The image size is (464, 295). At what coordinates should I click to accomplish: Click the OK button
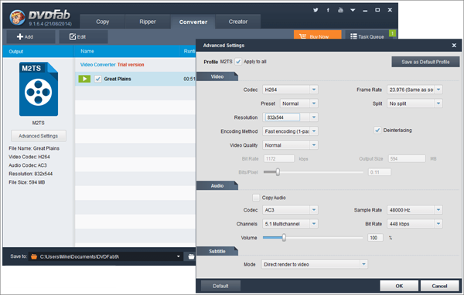(x=399, y=286)
